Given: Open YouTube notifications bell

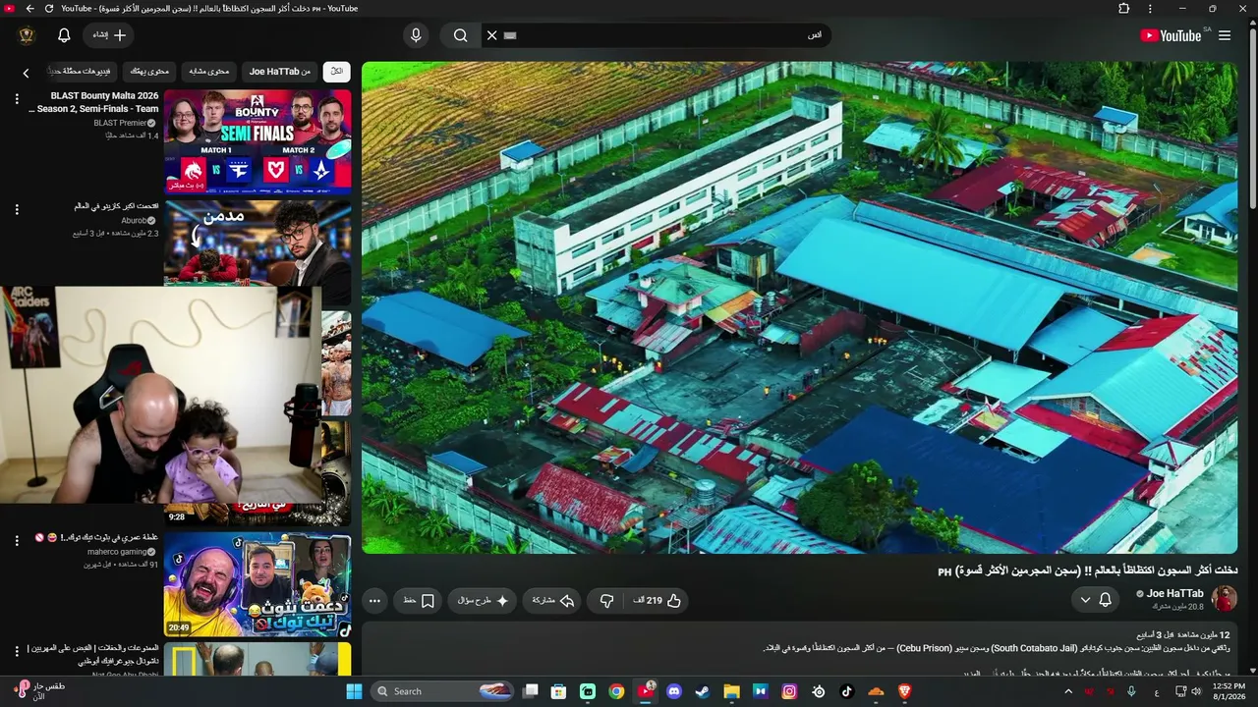Looking at the screenshot, I should coord(64,35).
